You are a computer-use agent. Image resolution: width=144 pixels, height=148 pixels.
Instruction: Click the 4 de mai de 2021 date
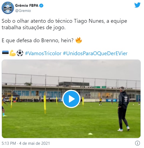pos(35,143)
